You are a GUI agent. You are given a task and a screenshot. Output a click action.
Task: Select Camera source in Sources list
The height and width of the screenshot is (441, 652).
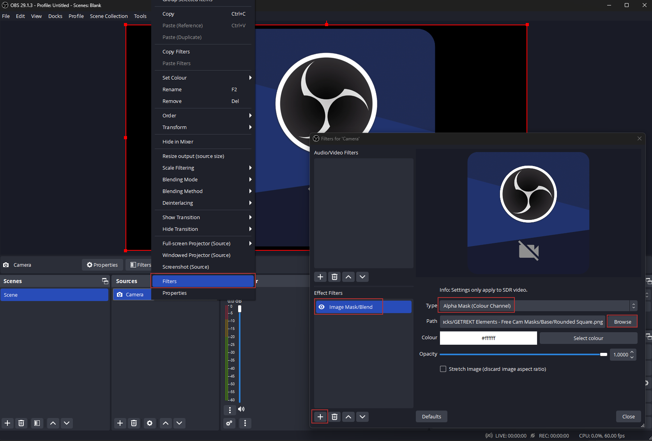coord(133,294)
